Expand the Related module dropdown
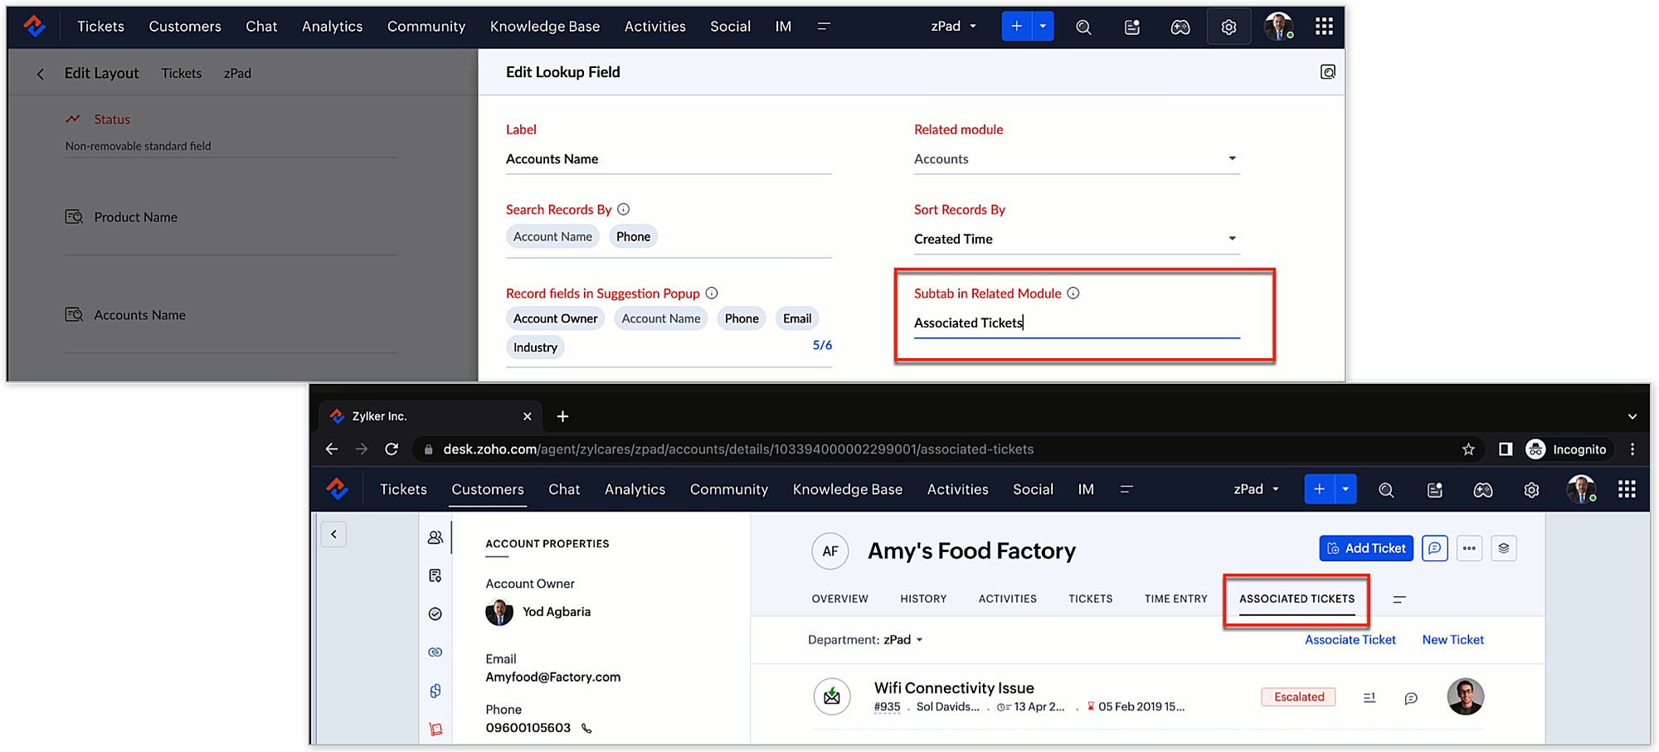The width and height of the screenshot is (1659, 752). point(1232,158)
